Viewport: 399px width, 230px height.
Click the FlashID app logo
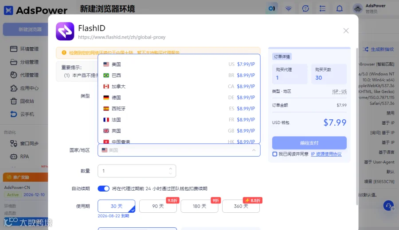pyautogui.click(x=65, y=31)
